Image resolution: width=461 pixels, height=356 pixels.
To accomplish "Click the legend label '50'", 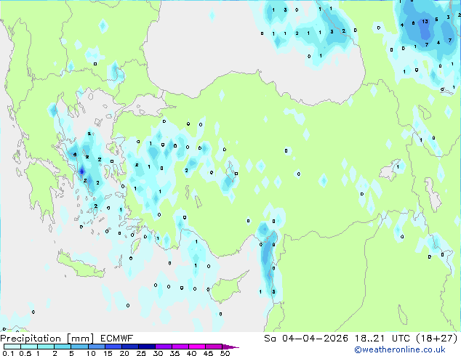I will pos(225,353).
